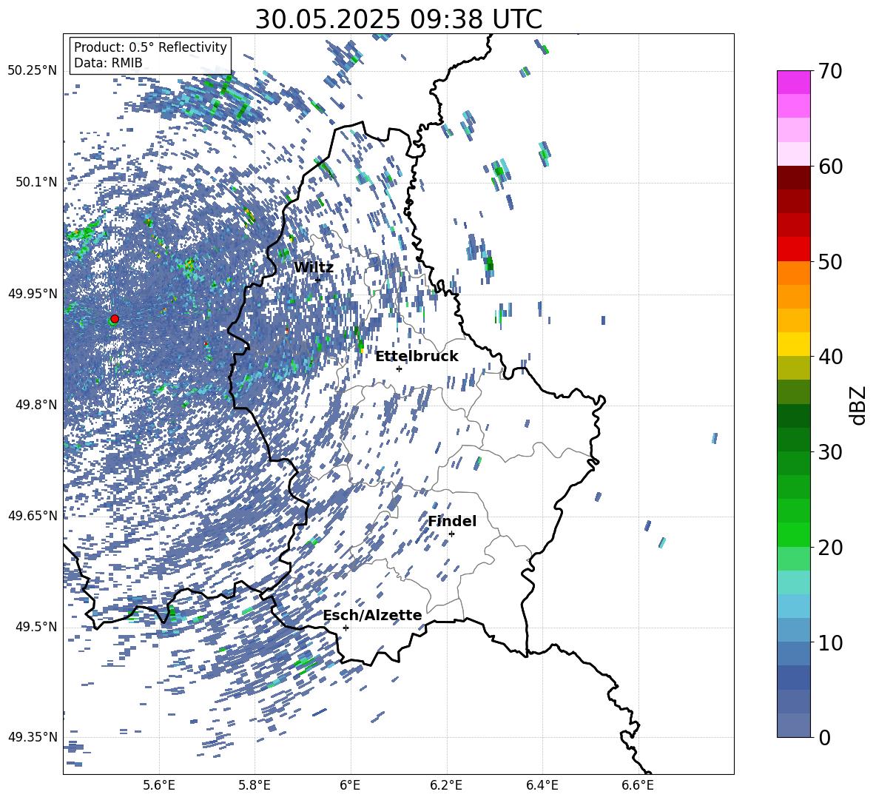Click the Wiltz city label
Viewport: 876px width, 800px height.
point(314,268)
